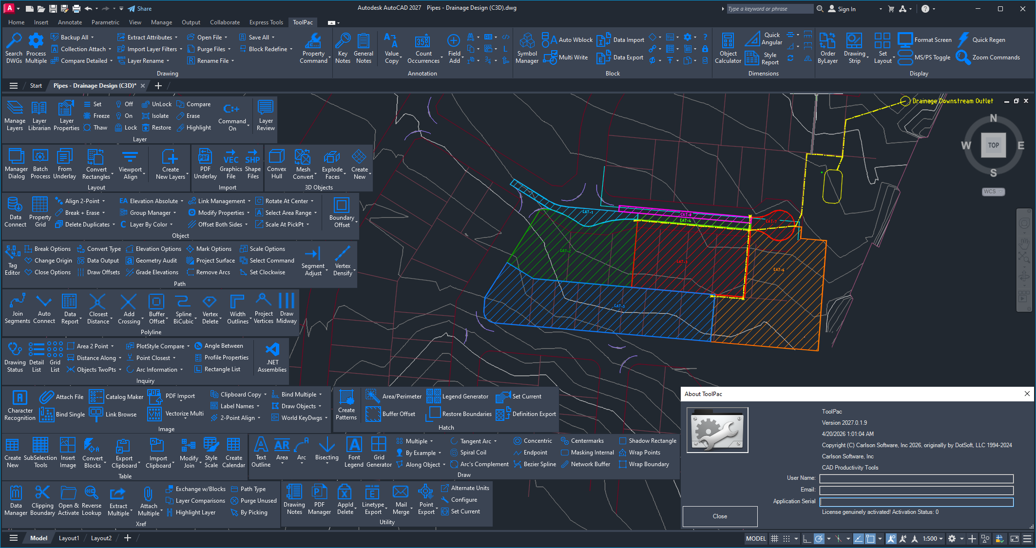Click the Share button
Image resolution: width=1036 pixels, height=548 pixels.
tap(140, 9)
